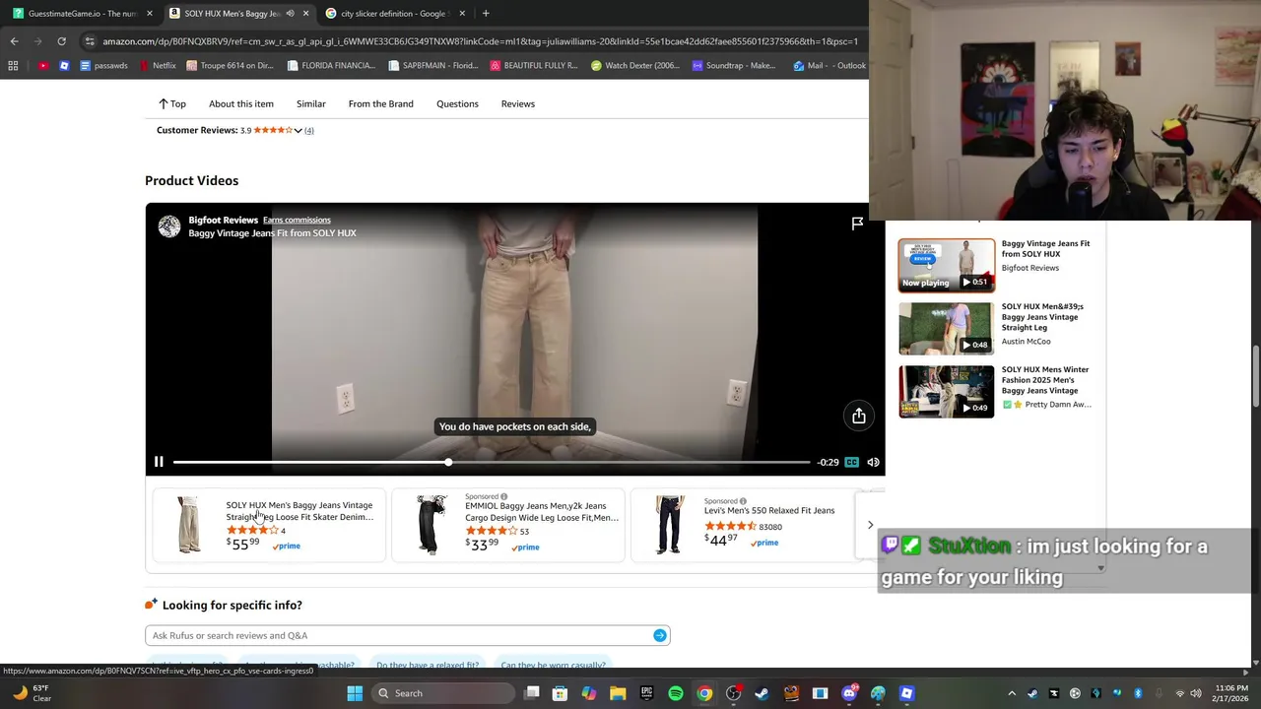
Task: Open the volume control in system tray
Action: click(1198, 693)
